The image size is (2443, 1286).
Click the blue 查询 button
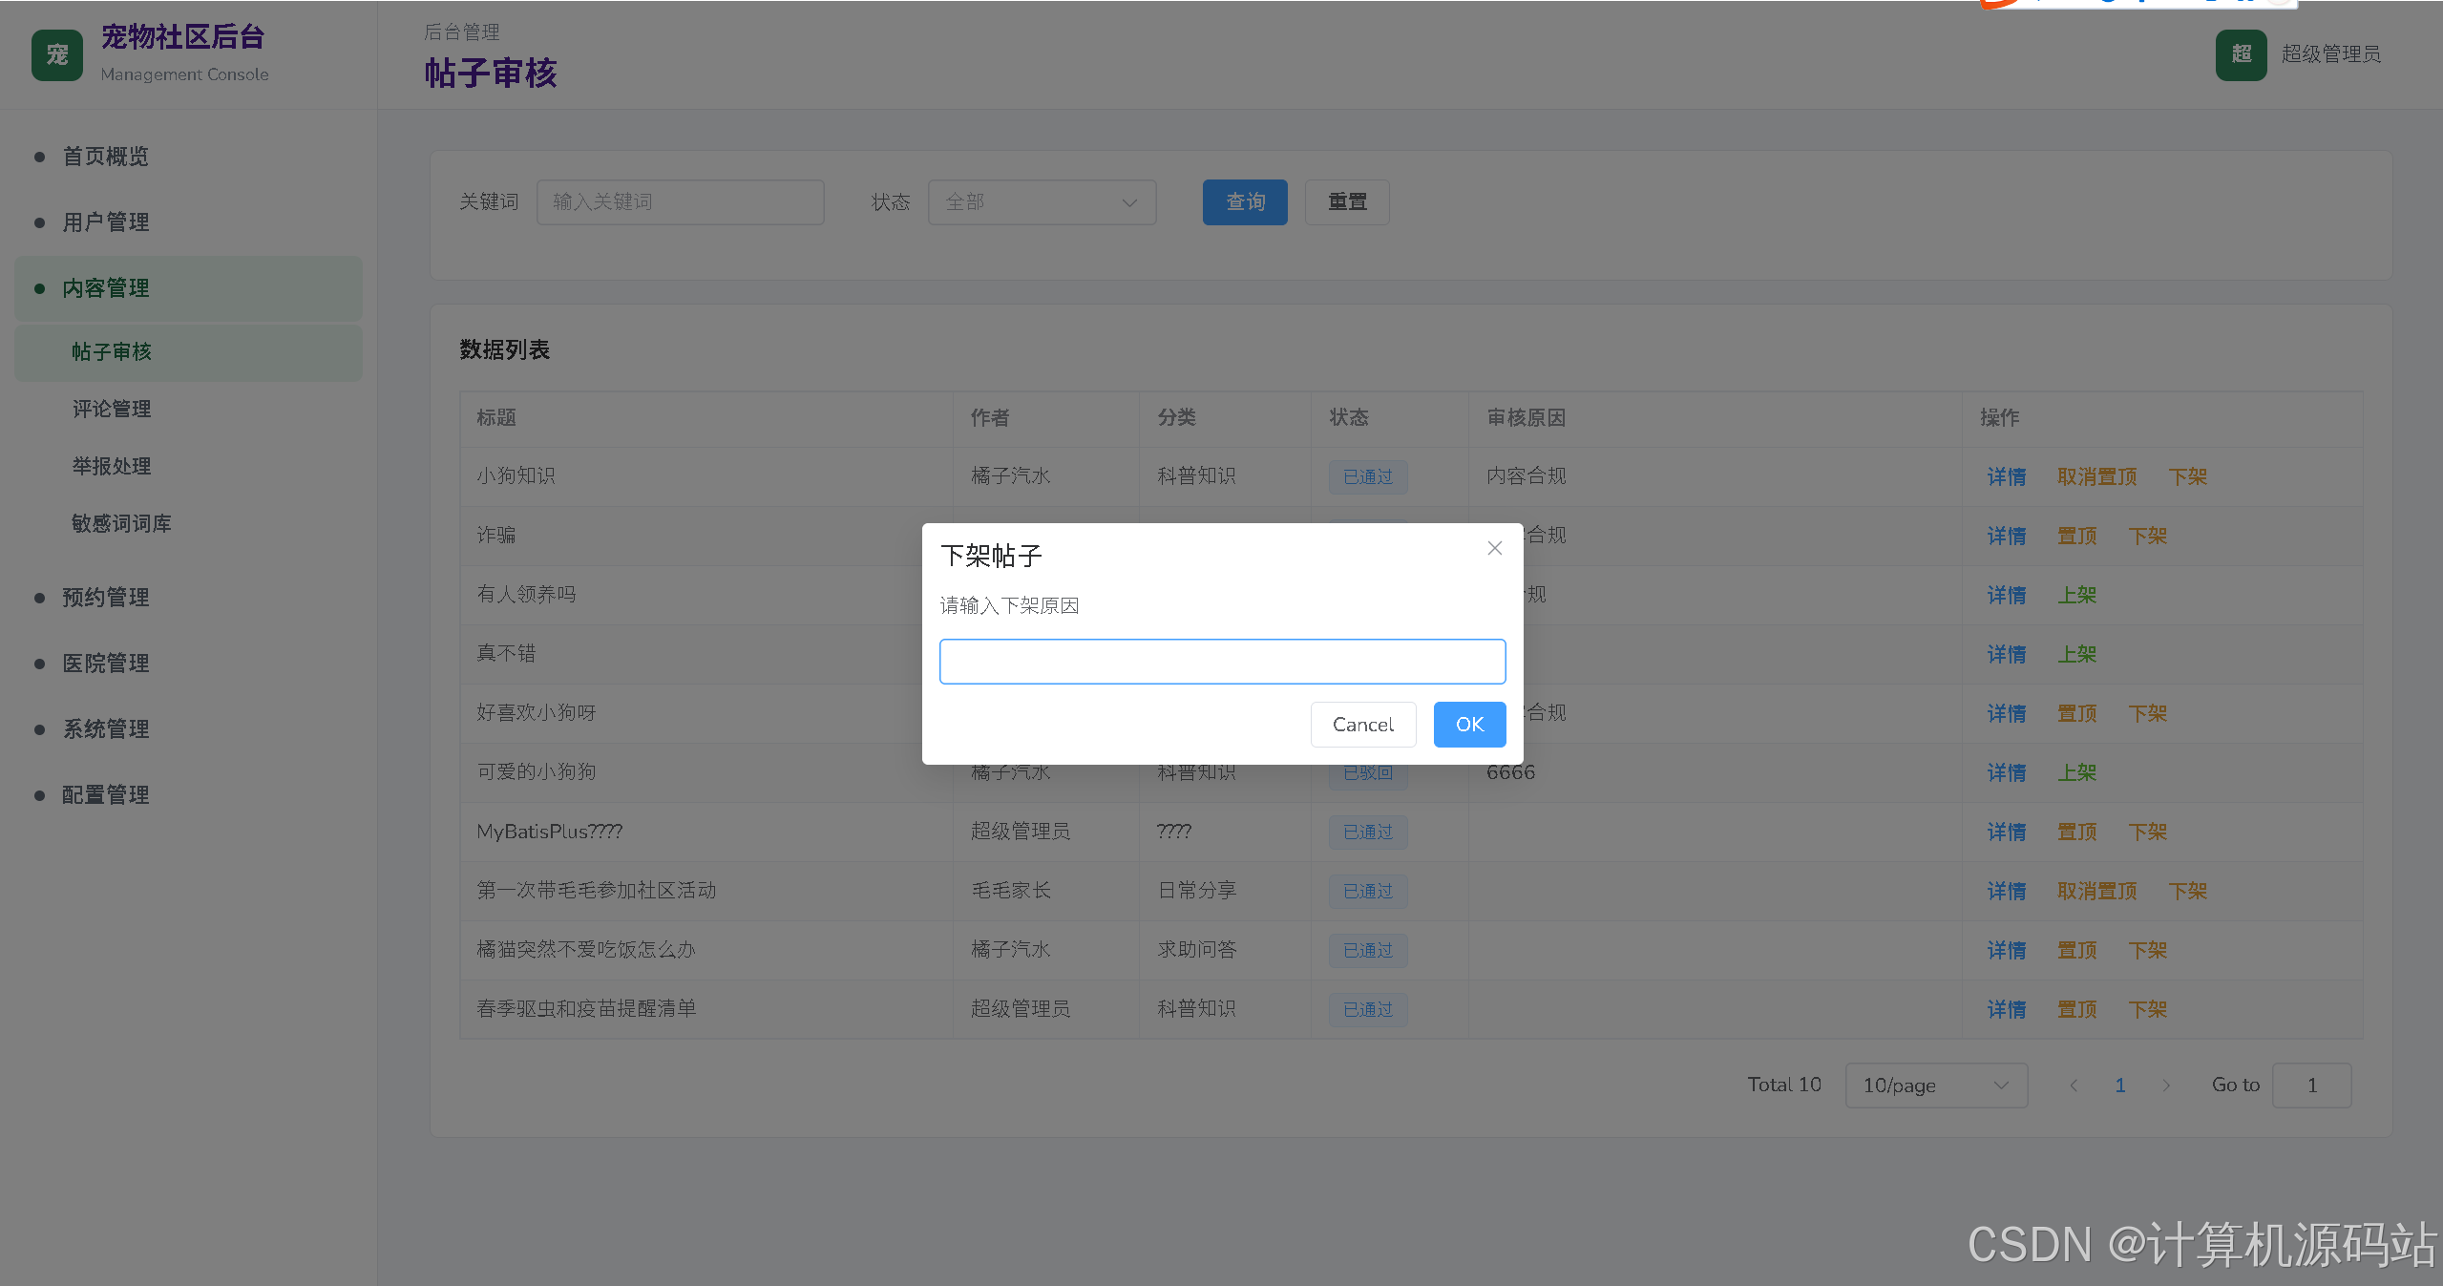pos(1245,202)
